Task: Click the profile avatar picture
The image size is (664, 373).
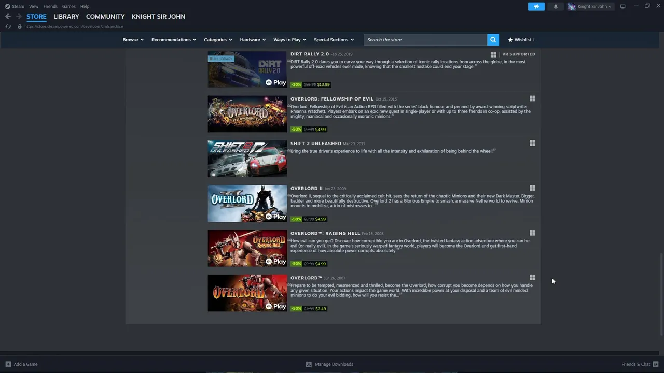Action: coord(572,6)
